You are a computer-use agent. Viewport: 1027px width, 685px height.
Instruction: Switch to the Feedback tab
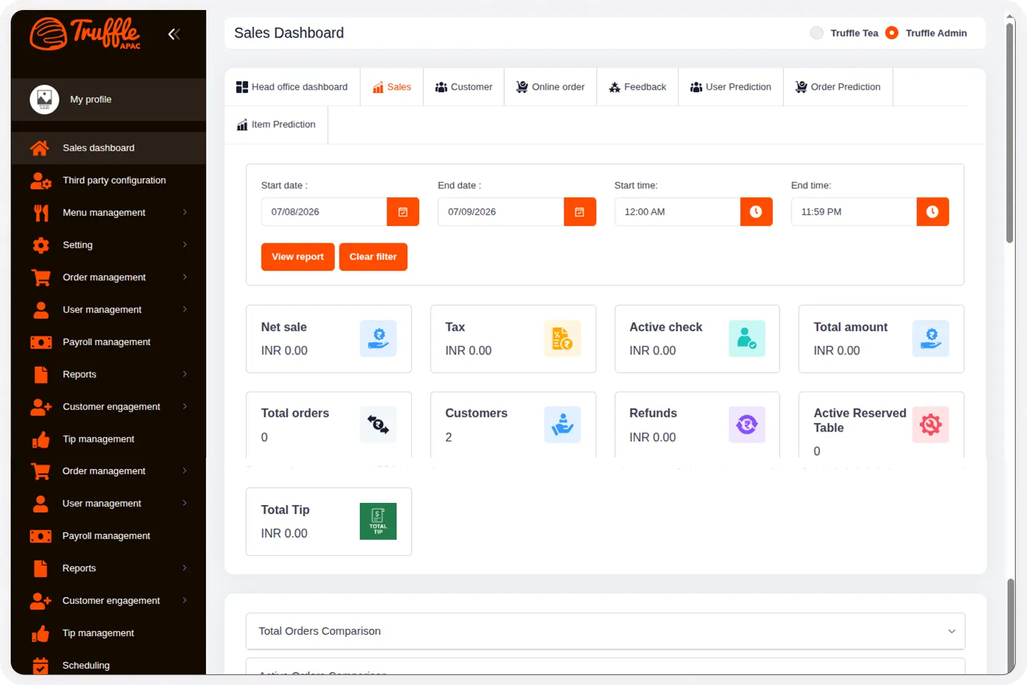[x=638, y=87]
